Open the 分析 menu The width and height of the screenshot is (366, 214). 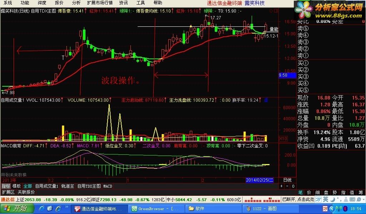click(x=76, y=3)
